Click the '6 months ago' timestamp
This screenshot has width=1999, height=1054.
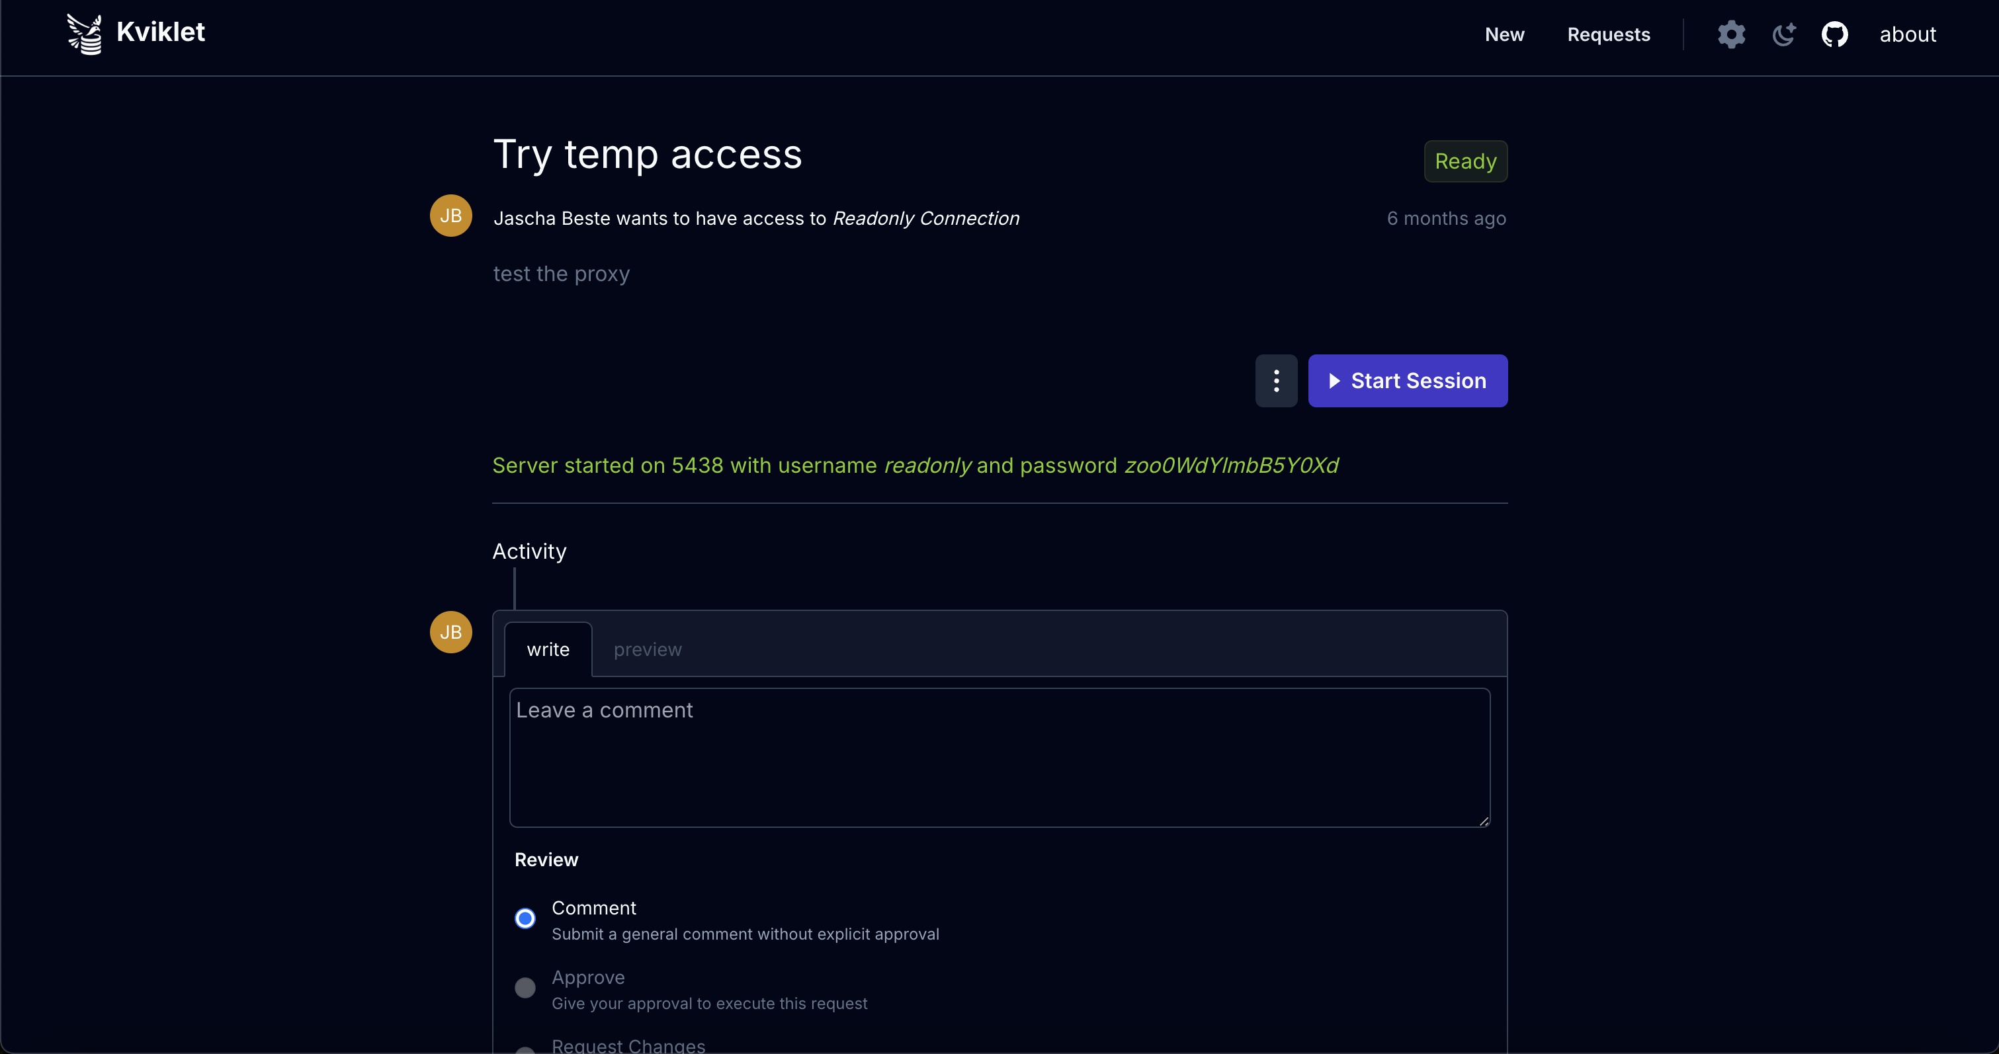tap(1446, 219)
